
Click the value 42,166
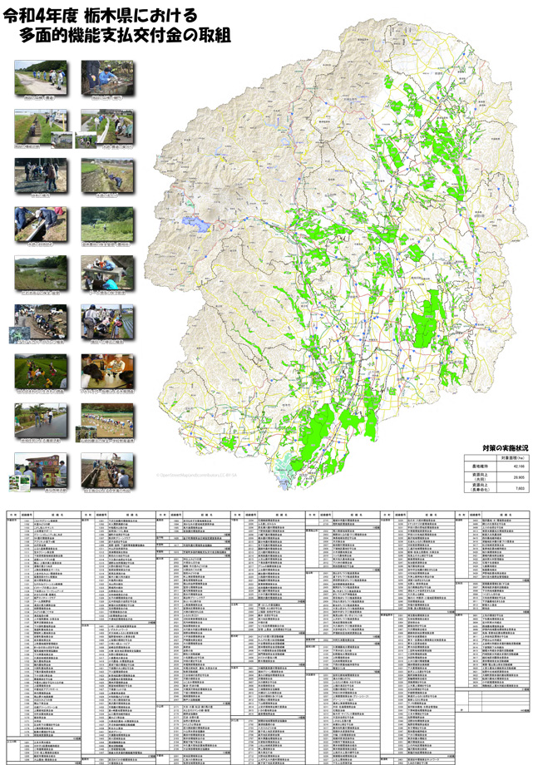518,466
